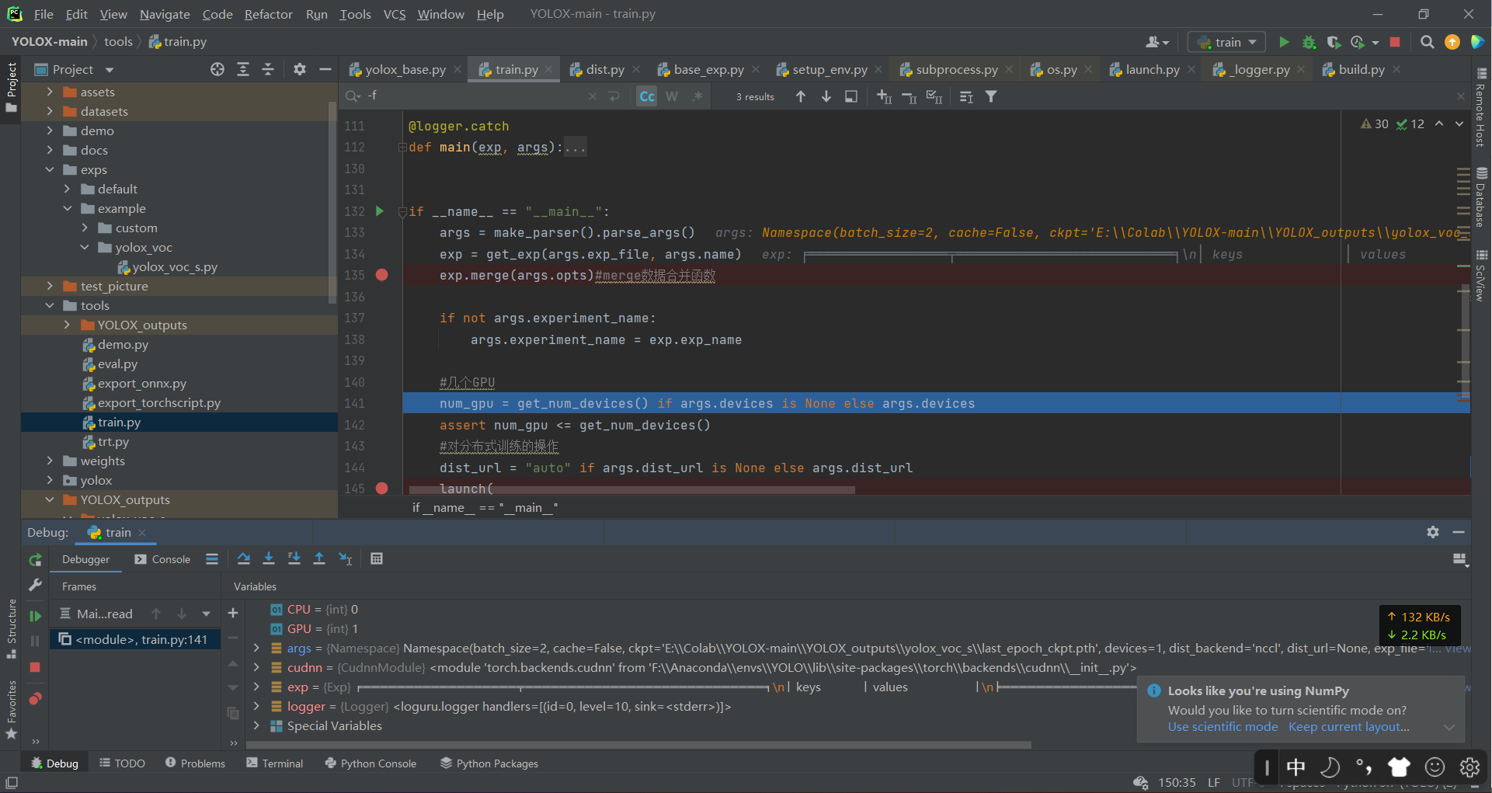This screenshot has width=1492, height=793.
Task: Expand the custom folder
Action: click(x=85, y=228)
